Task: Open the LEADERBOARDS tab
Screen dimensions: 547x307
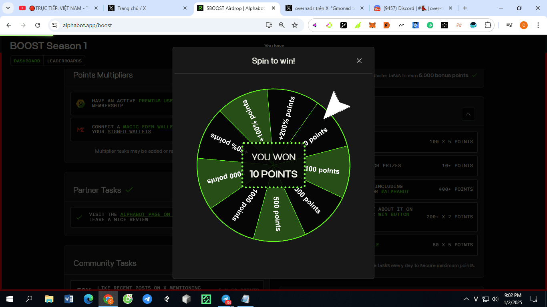Action: pos(64,61)
